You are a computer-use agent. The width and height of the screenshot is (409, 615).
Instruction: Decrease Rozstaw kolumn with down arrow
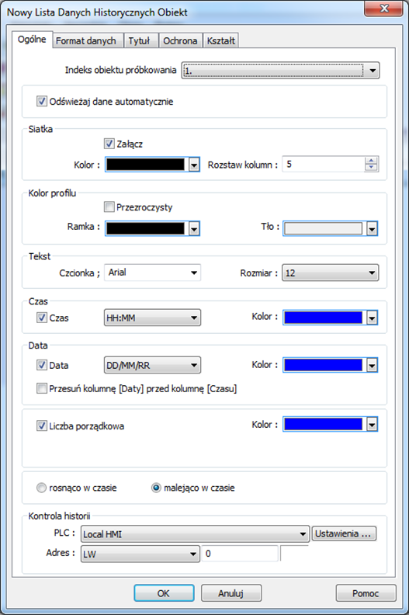pos(371,169)
